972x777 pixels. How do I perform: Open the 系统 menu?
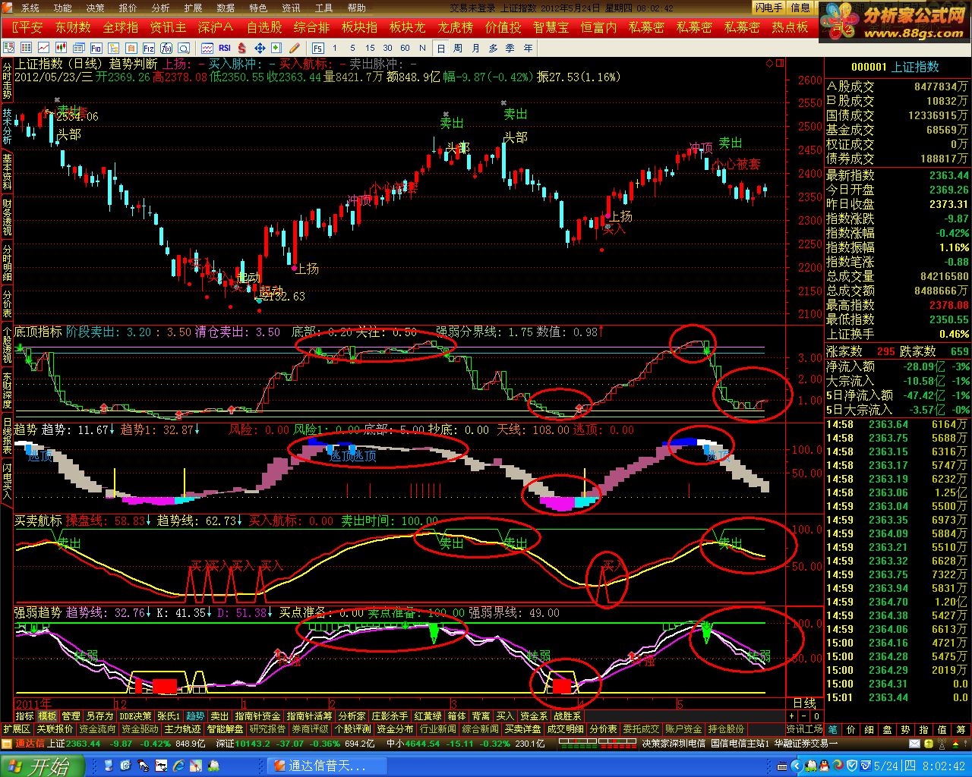pyautogui.click(x=30, y=8)
